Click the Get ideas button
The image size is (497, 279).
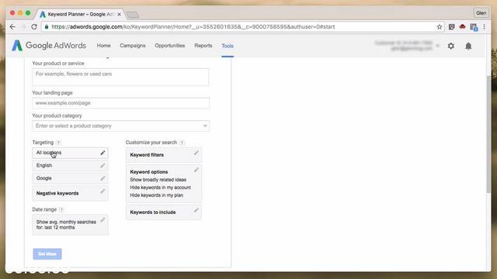pyautogui.click(x=47, y=254)
